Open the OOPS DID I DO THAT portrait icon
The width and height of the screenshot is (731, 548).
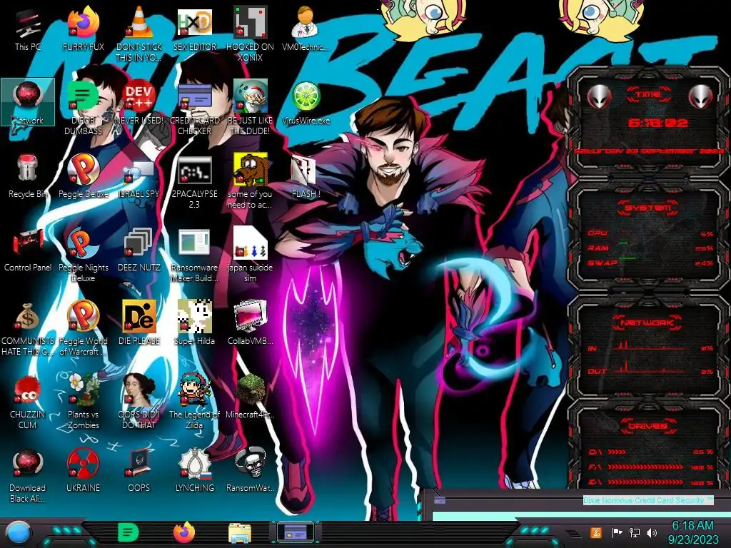(139, 401)
